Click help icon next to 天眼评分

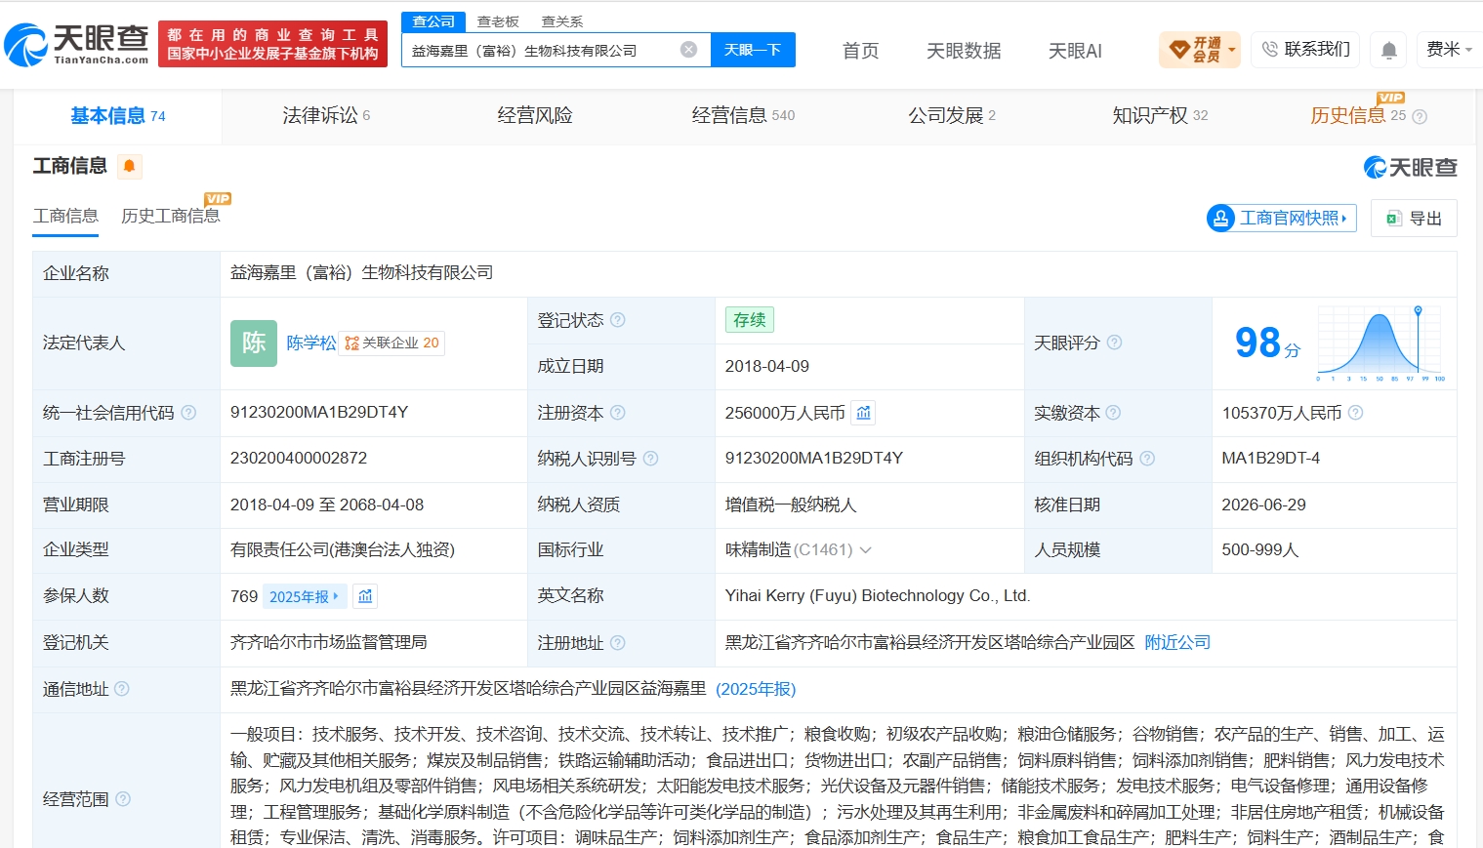pyautogui.click(x=1114, y=343)
